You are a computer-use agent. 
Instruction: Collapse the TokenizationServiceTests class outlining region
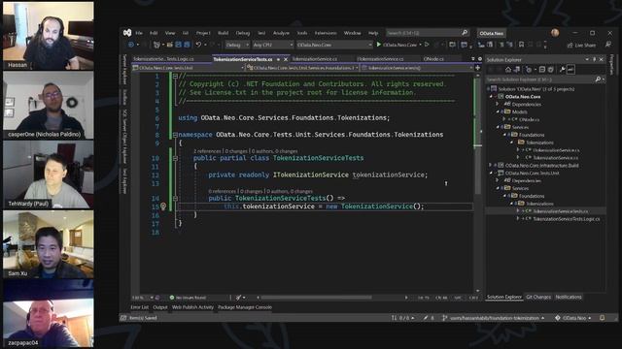point(175,158)
